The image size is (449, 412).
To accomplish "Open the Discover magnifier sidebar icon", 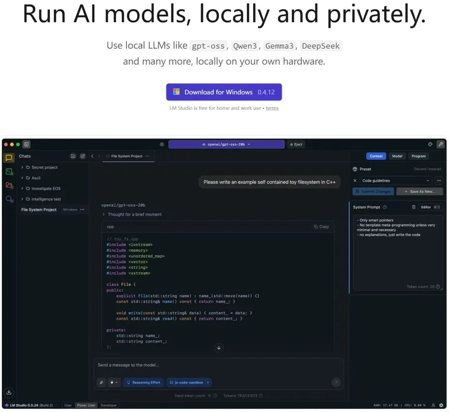I will point(9,199).
